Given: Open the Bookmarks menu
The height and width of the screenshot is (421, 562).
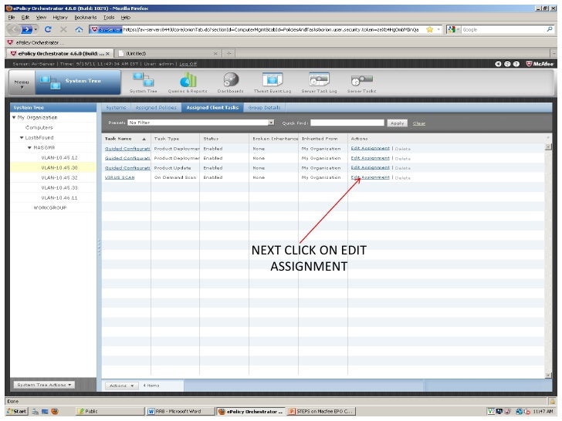Looking at the screenshot, I should click(85, 17).
